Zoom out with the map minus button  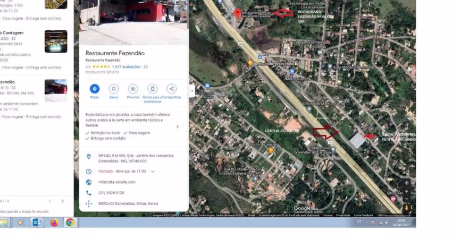click(x=407, y=199)
